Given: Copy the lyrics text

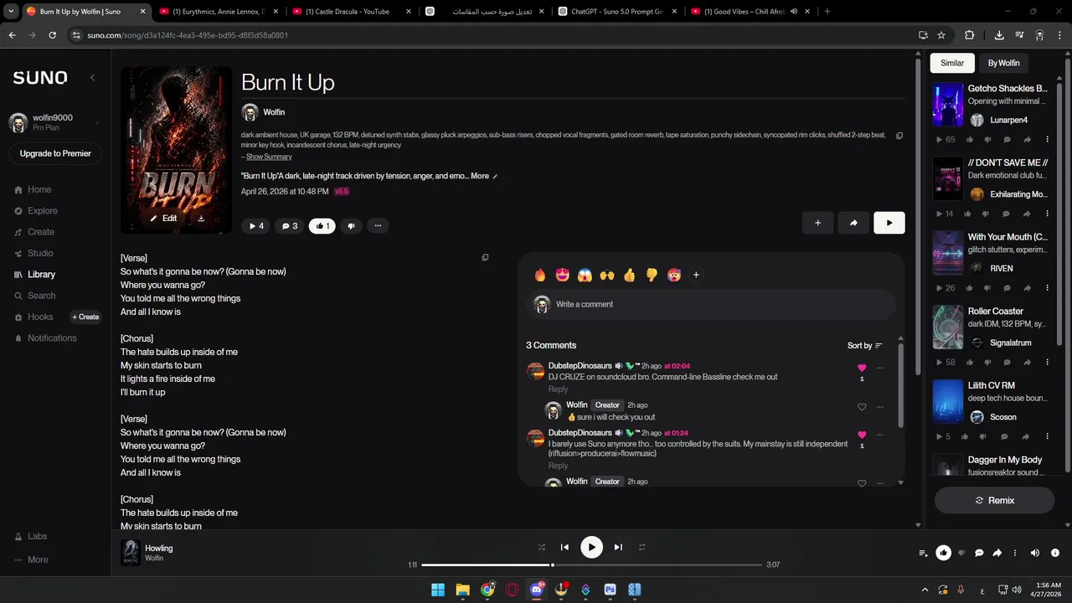Looking at the screenshot, I should (x=485, y=258).
